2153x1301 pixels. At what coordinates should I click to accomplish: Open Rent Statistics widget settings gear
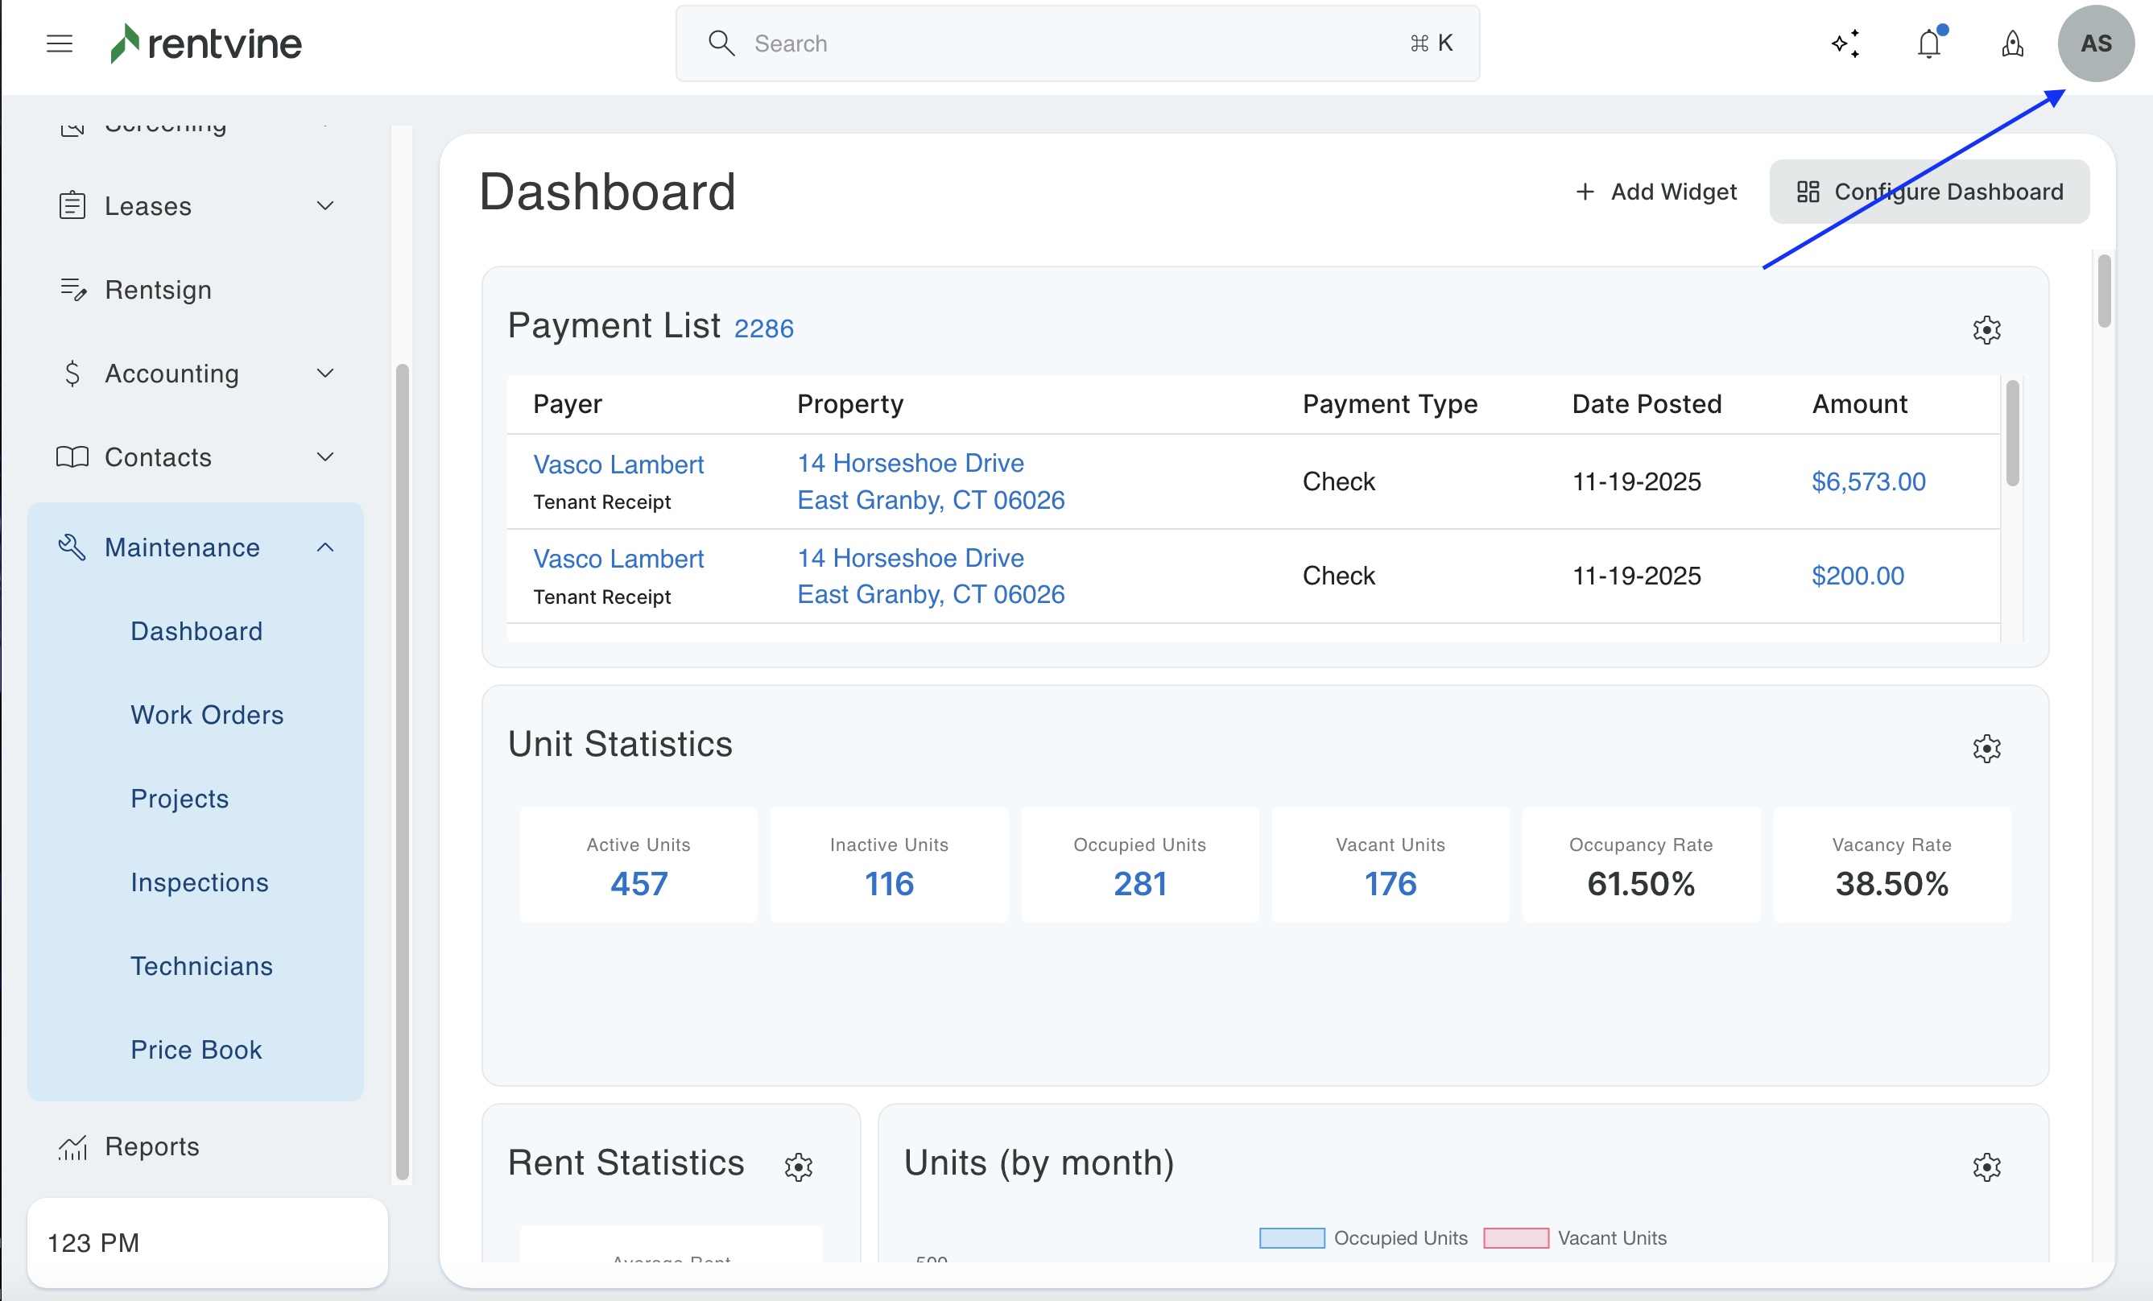(798, 1167)
